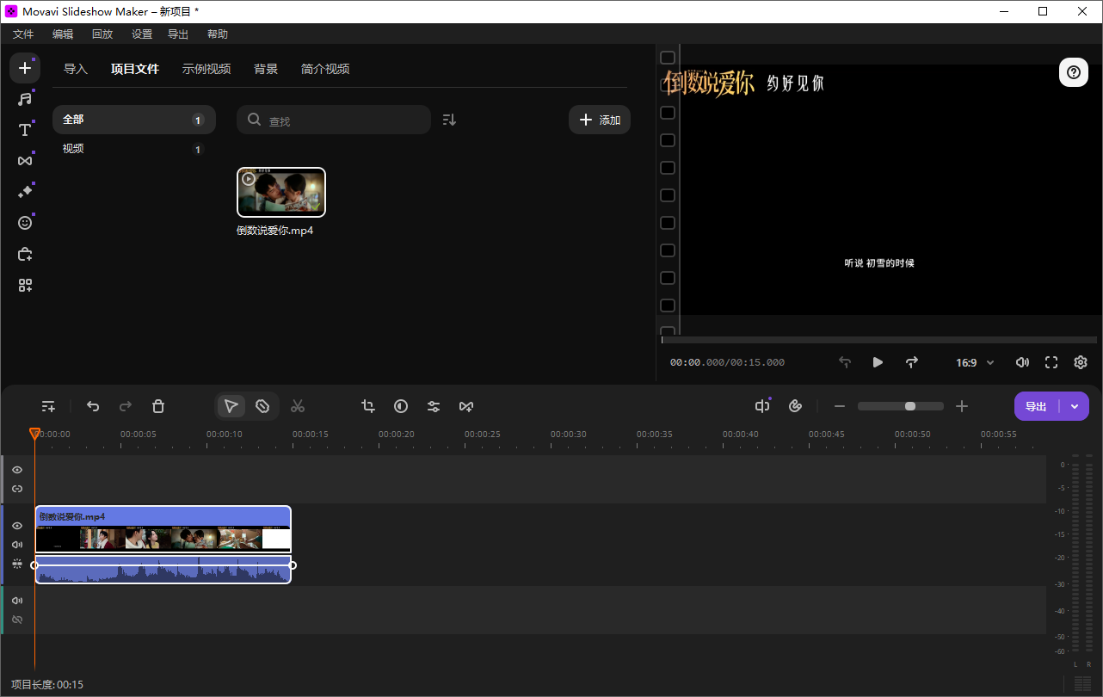
Task: Step forward one frame in preview
Action: (x=912, y=362)
